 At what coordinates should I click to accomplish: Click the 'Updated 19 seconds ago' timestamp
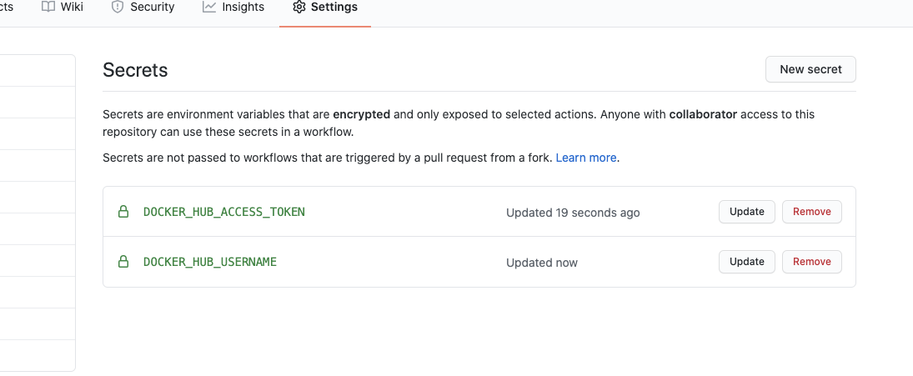coord(573,213)
